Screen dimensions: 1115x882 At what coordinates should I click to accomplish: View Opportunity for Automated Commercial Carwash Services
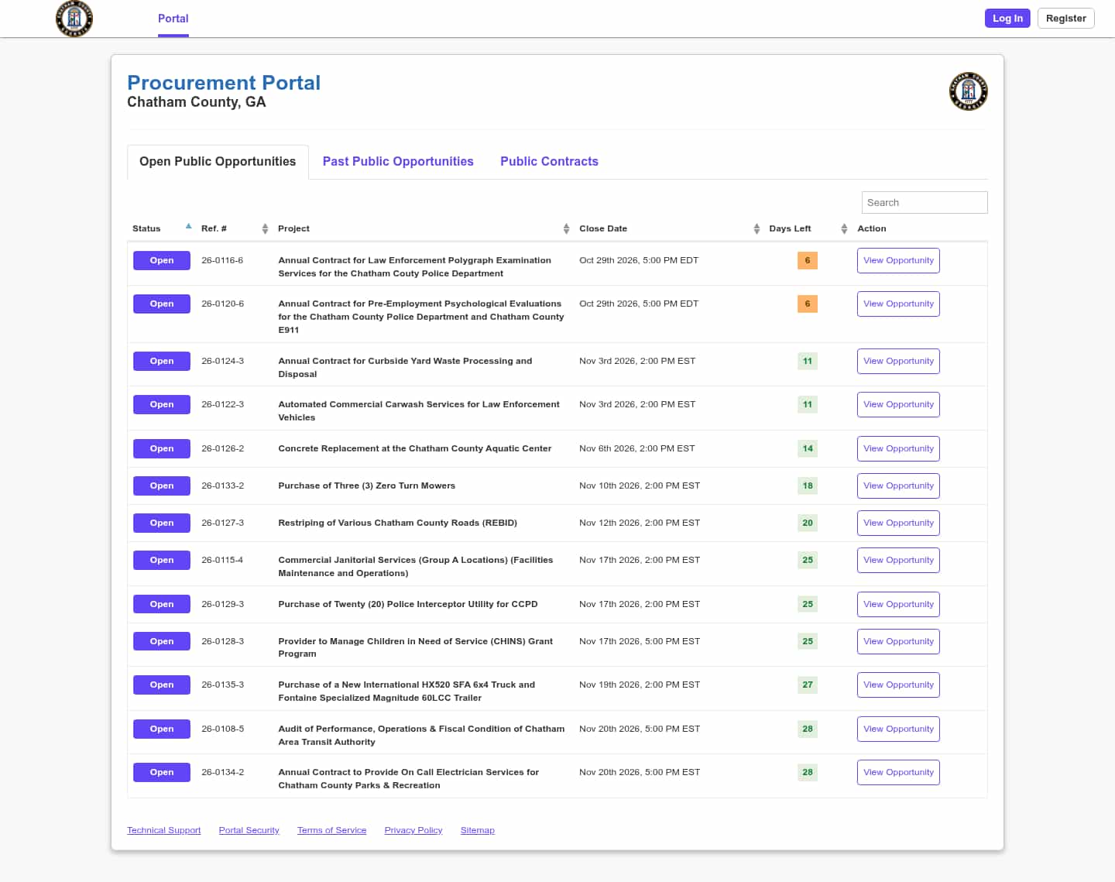(898, 404)
